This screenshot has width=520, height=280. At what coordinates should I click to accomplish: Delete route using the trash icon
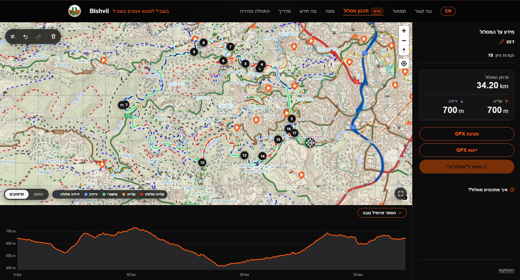(x=53, y=37)
